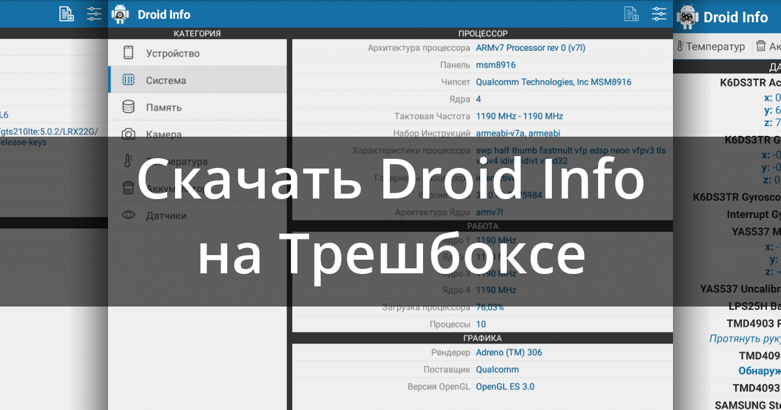Open the settings sliders icon in center header
This screenshot has height=410, width=781.
tap(659, 14)
